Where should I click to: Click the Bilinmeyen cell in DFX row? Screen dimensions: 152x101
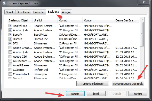tap(40, 43)
